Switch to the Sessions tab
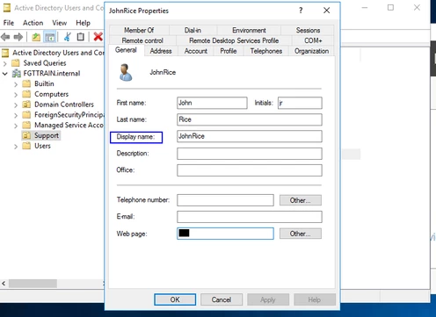Image resolution: width=436 pixels, height=317 pixels. tap(308, 30)
